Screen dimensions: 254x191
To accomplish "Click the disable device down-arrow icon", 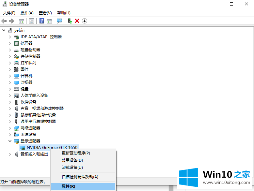I will point(85,21).
